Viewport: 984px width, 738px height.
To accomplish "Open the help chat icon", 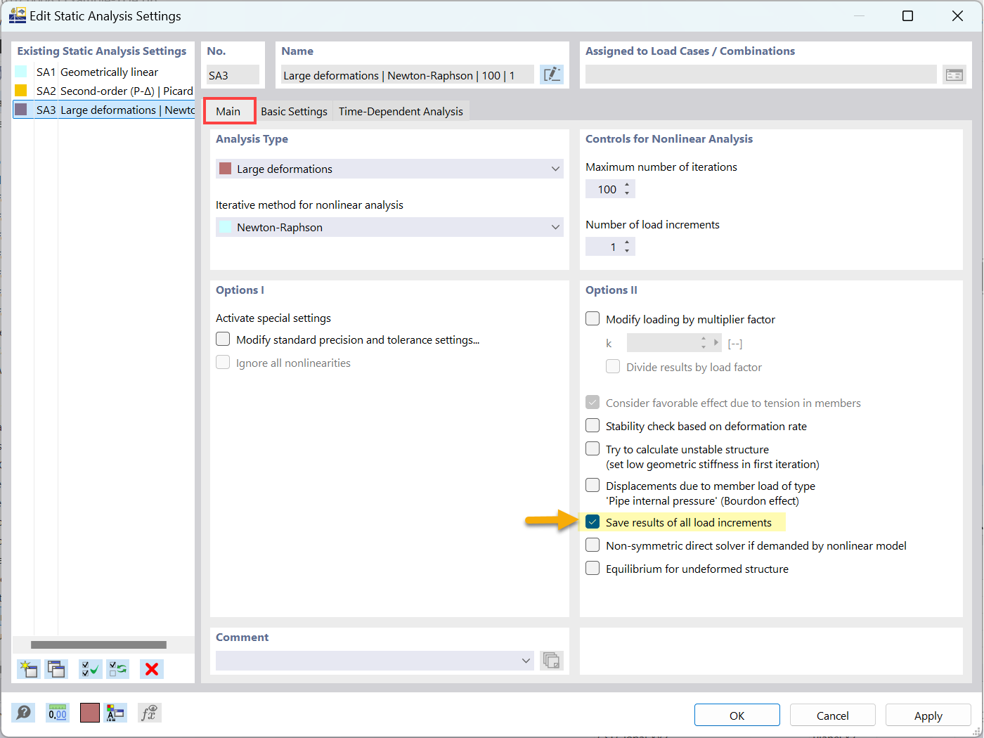I will click(x=23, y=712).
